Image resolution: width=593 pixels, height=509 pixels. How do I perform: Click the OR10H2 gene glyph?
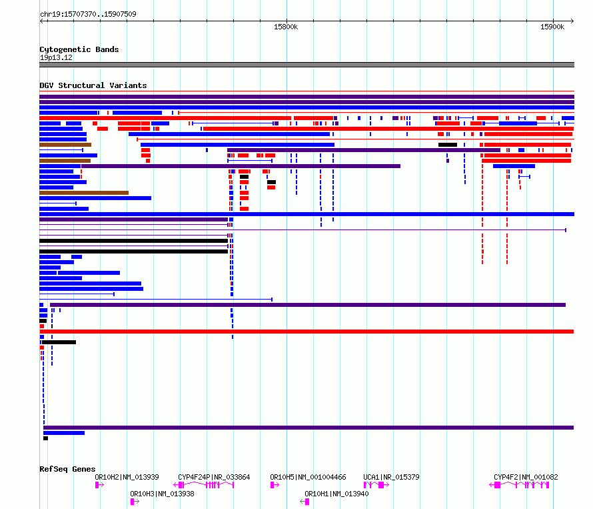pyautogui.click(x=99, y=485)
